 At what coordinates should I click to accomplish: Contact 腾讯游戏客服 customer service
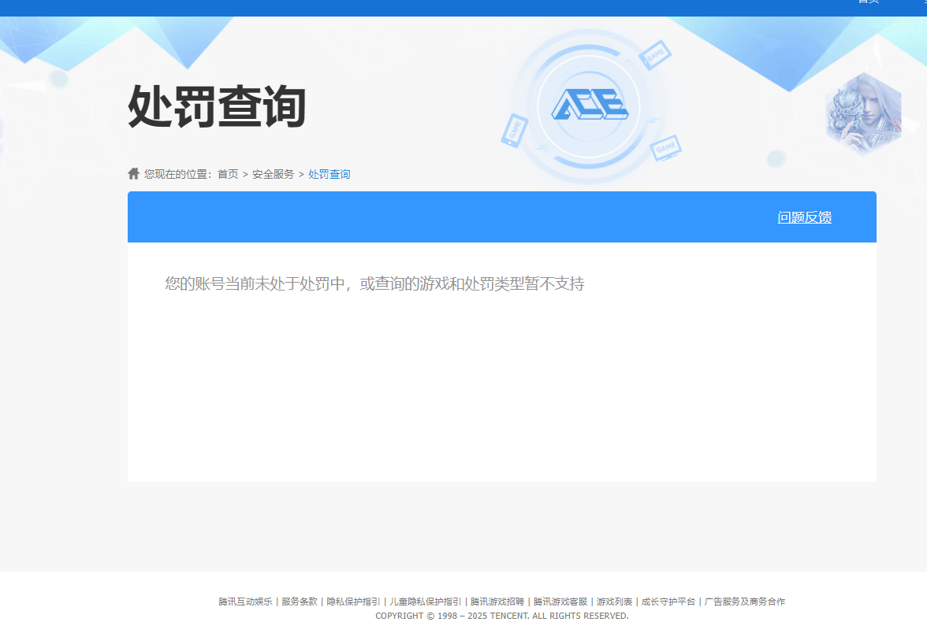[560, 601]
